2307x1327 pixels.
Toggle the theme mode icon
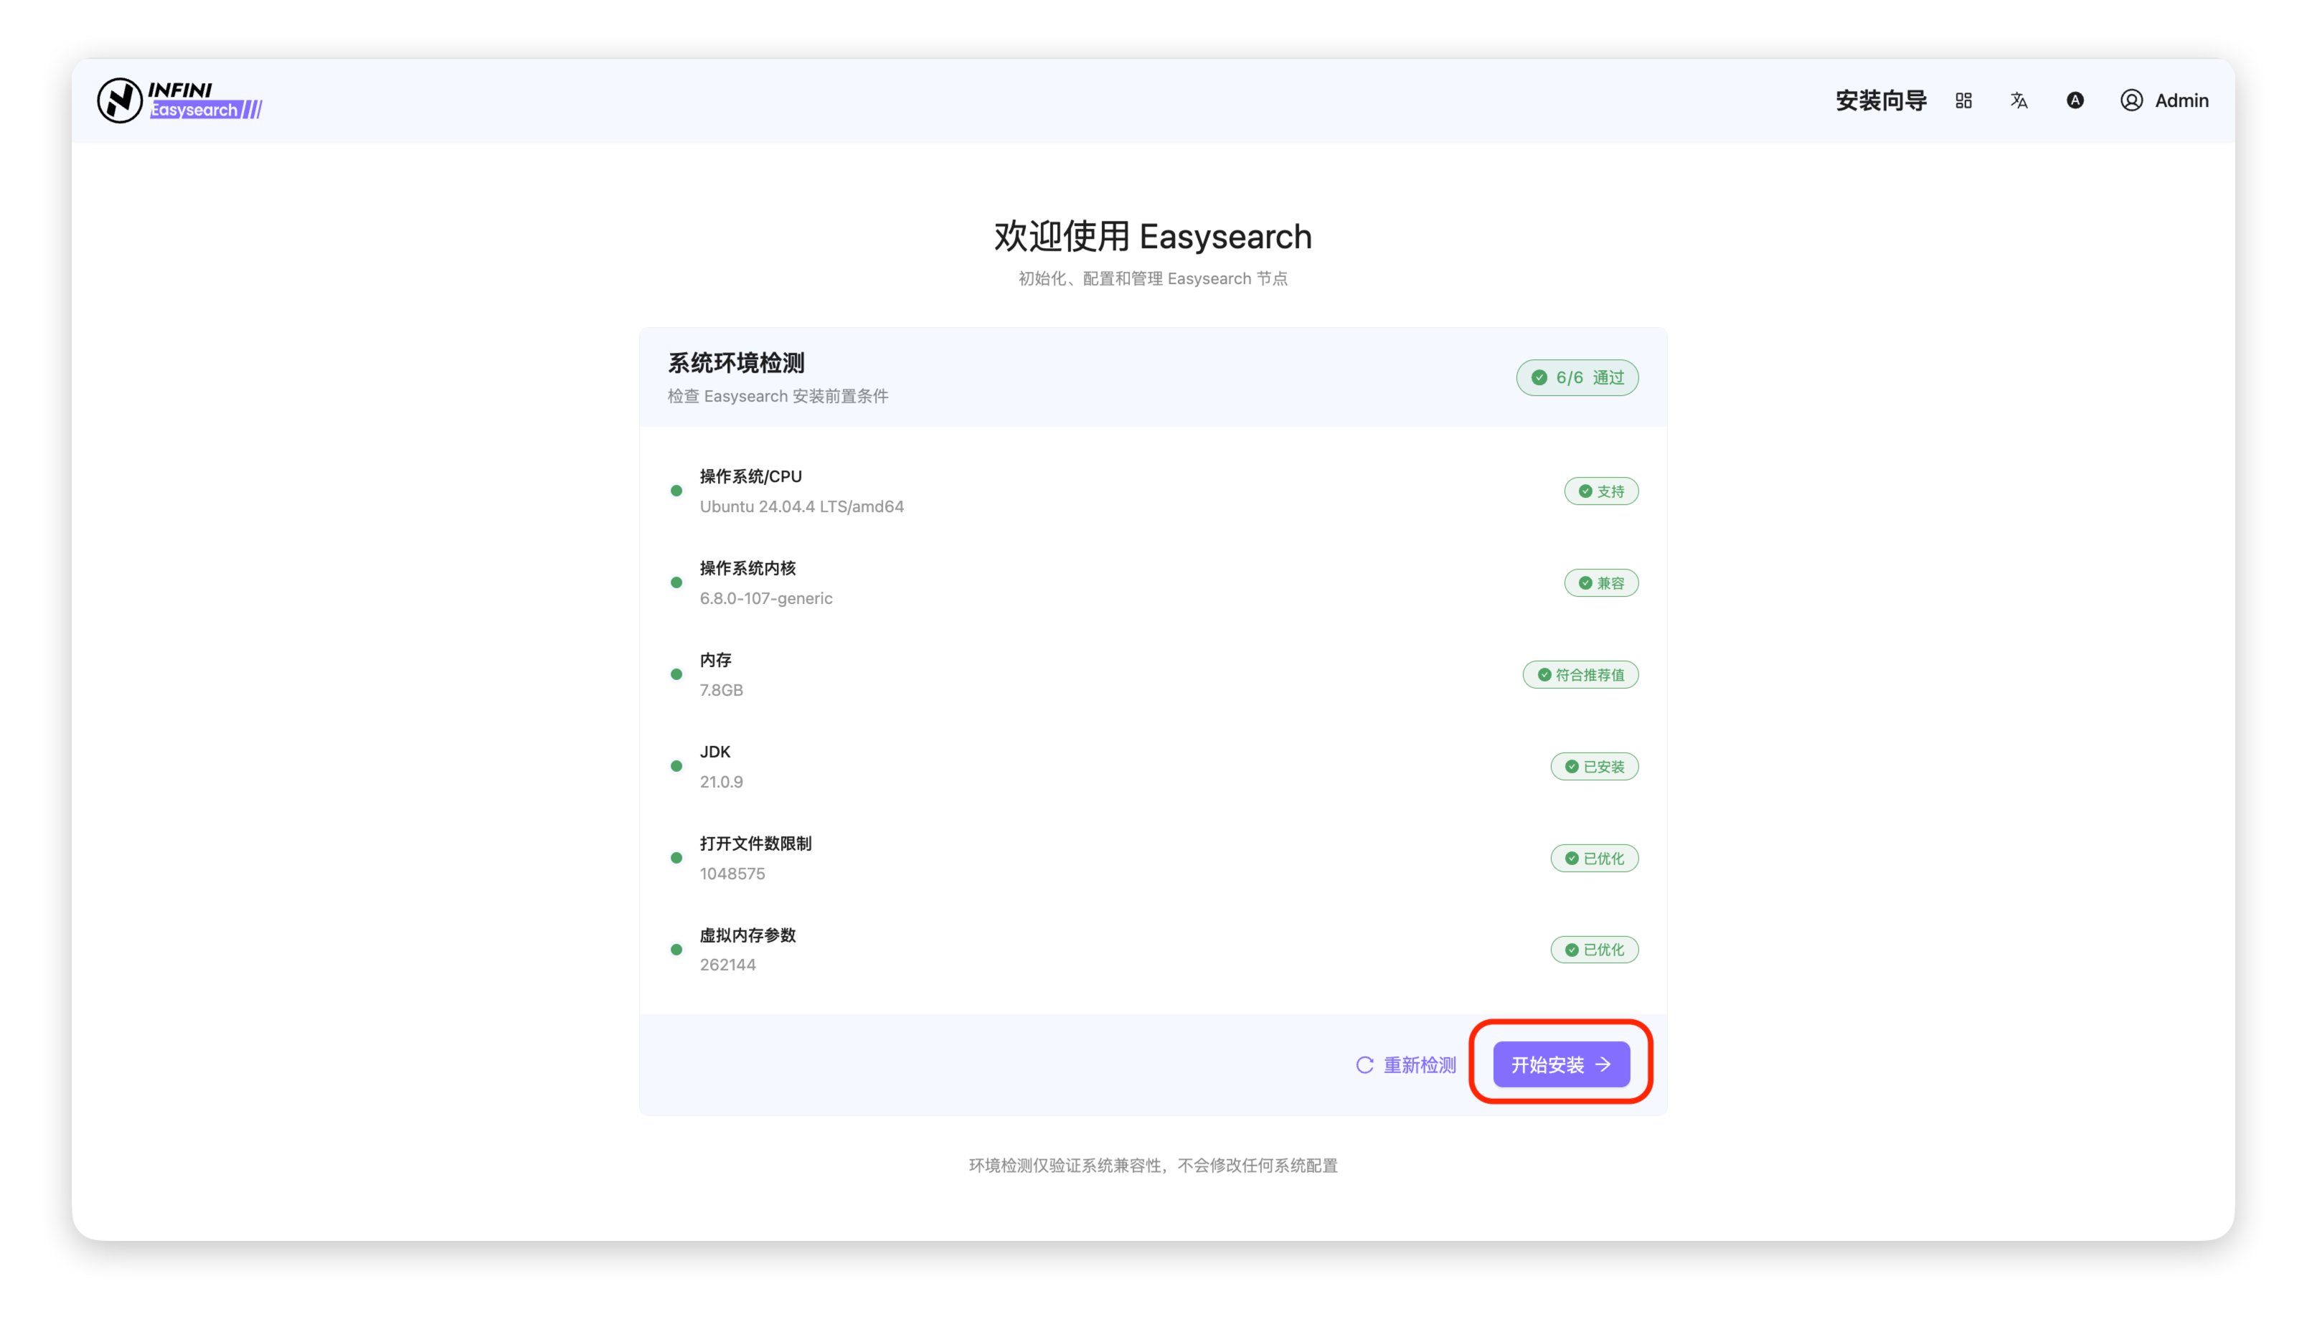coord(2075,100)
